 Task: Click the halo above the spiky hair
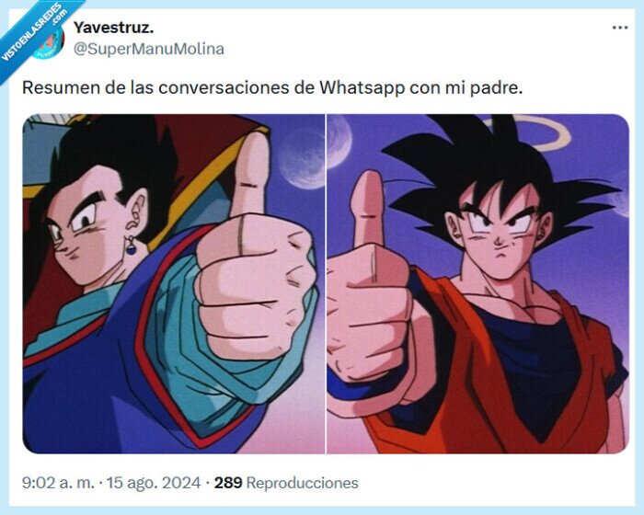[x=528, y=132]
